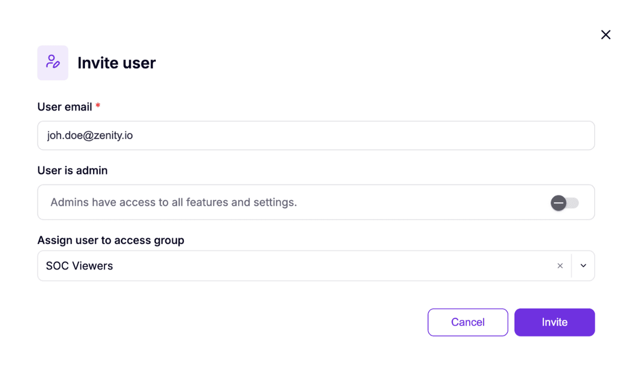Clear the SOC Viewers selection
This screenshot has width=639, height=372.
560,266
